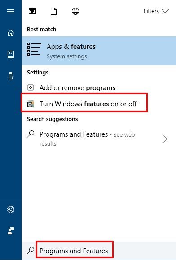Click Programs and Features web suggestion
This screenshot has width=176, height=260.
tap(99, 139)
